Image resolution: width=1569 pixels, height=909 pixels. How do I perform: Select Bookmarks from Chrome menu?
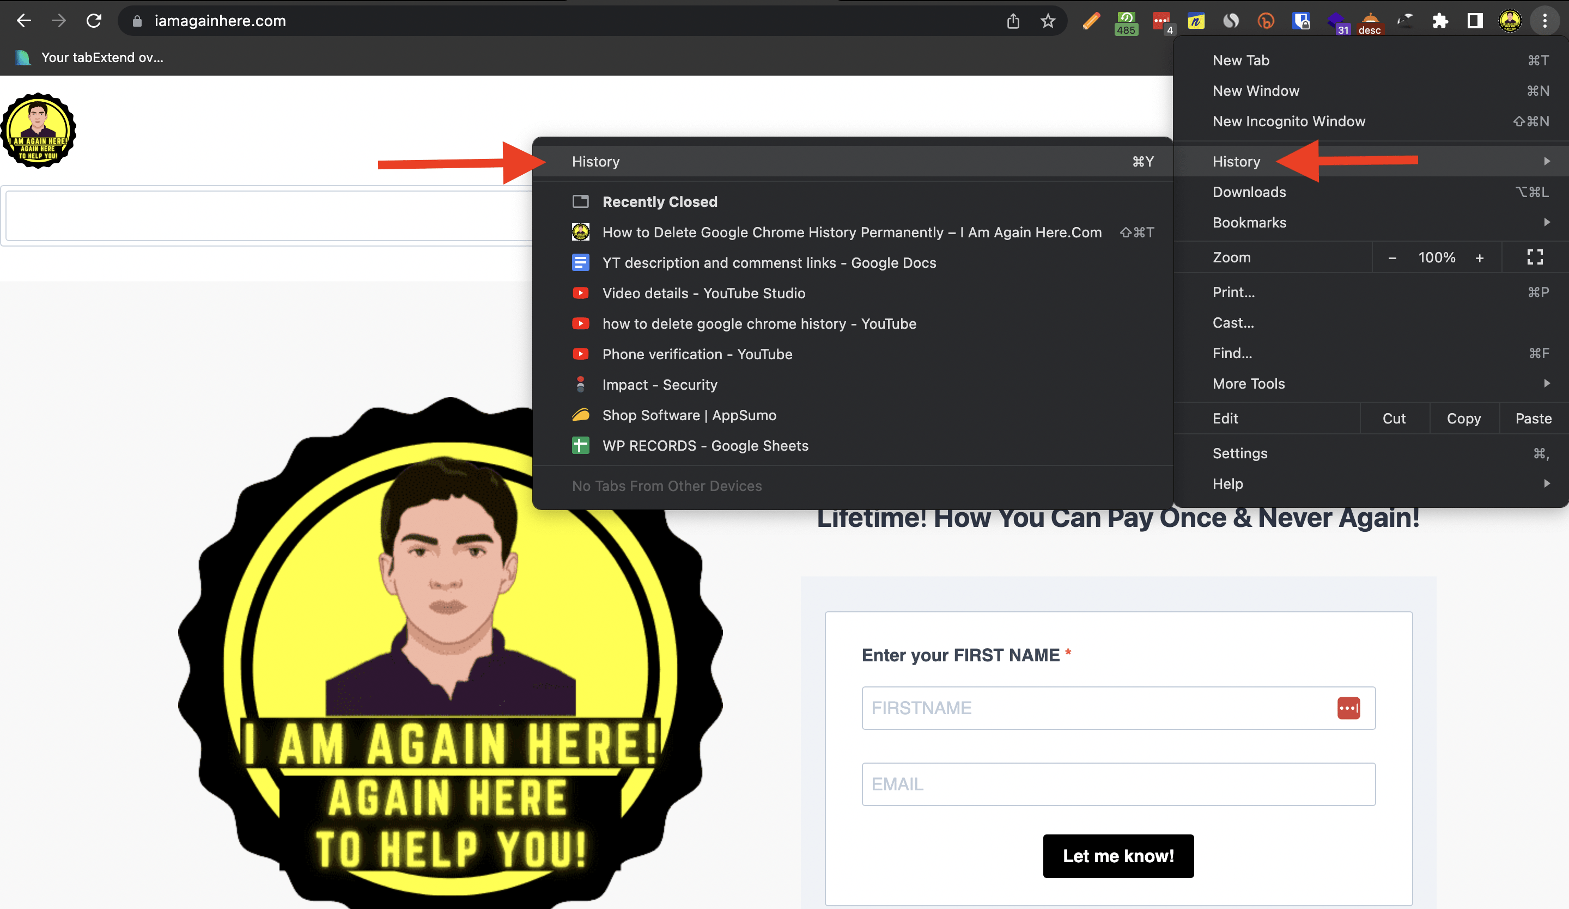[1250, 222]
